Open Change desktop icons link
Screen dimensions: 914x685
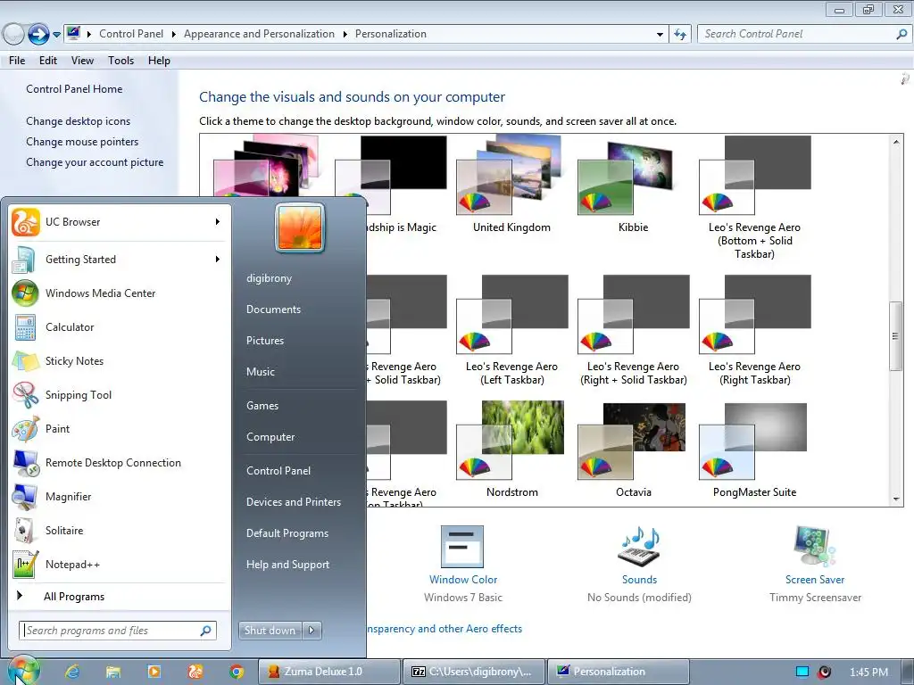click(79, 121)
